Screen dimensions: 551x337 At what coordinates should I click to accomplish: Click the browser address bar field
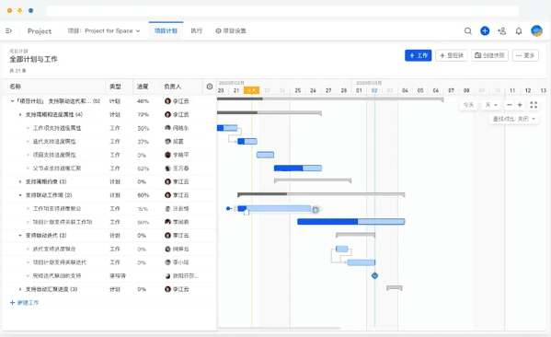point(282,11)
